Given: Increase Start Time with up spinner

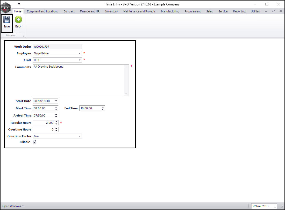Looking at the screenshot, I should click(56, 107).
